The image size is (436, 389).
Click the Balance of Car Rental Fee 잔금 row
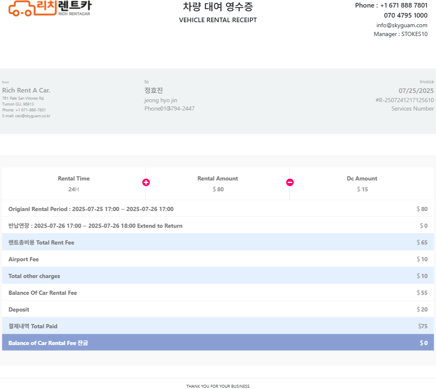click(218, 343)
